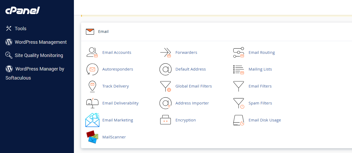Image resolution: width=352 pixels, height=153 pixels.
Task: Open the Spam Filters funnel icon
Action: (238, 103)
